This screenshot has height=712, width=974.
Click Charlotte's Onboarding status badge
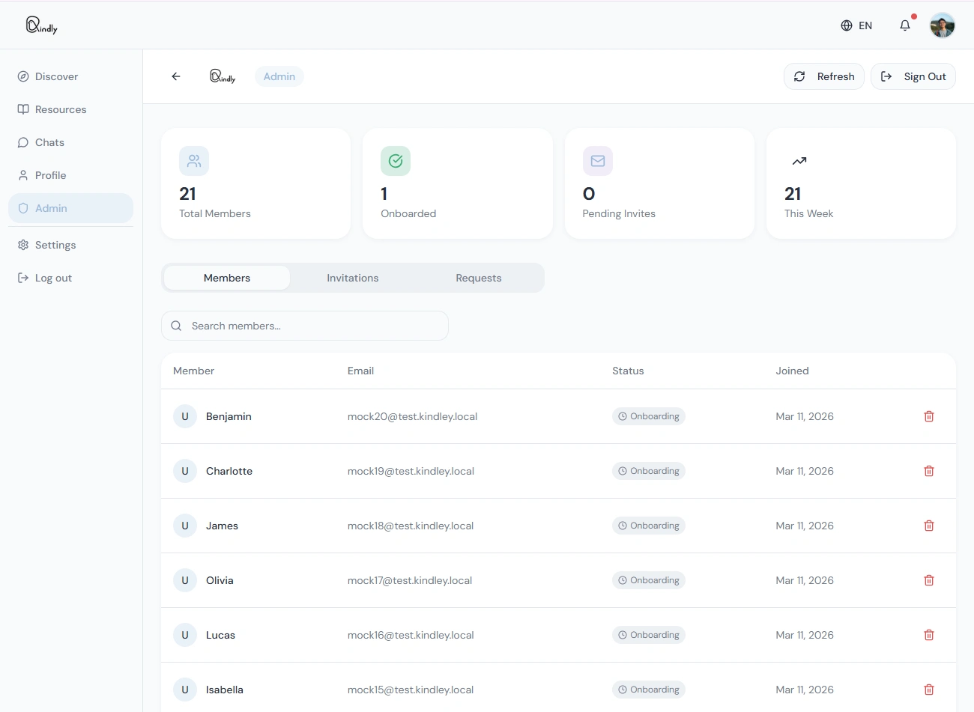pos(649,471)
